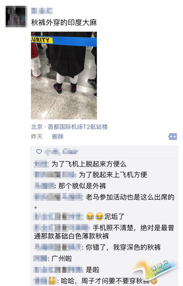This screenshot has width=183, height=286.
Task: Open the airport security photo thumbnail
Action: point(64,75)
